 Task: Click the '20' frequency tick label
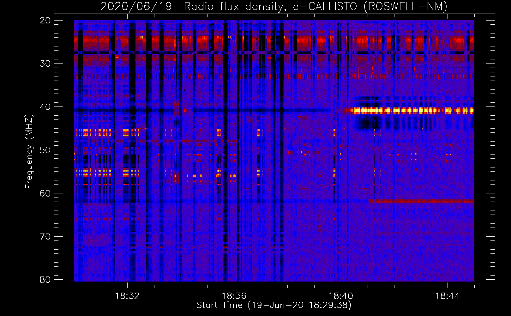click(45, 21)
